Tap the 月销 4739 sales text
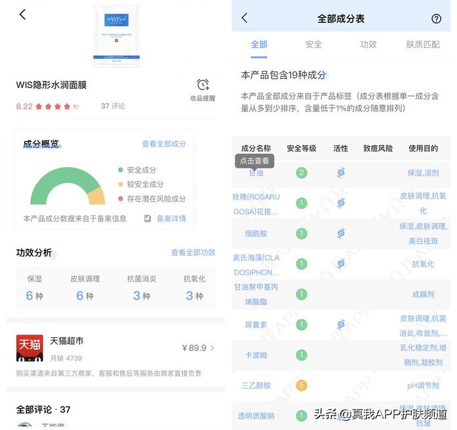Image resolution: width=457 pixels, height=430 pixels. click(x=66, y=358)
